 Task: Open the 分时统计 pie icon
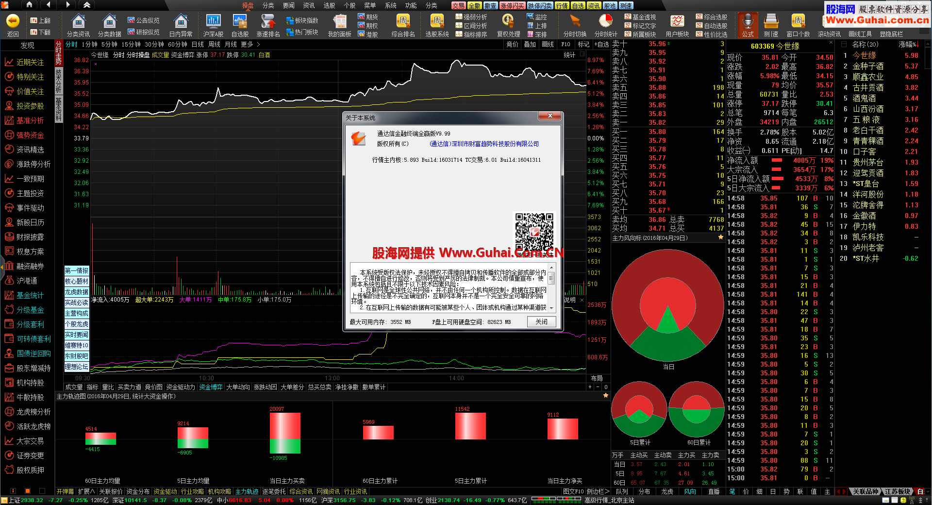point(605,21)
